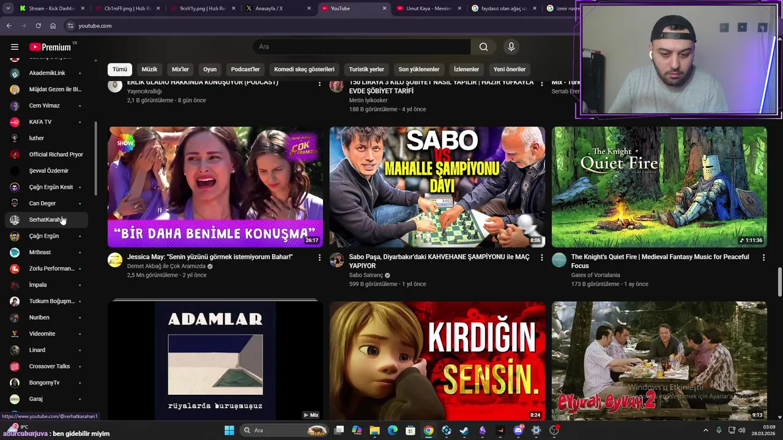Click the browser home icon
Screen dimensions: 783x440
pos(53,26)
